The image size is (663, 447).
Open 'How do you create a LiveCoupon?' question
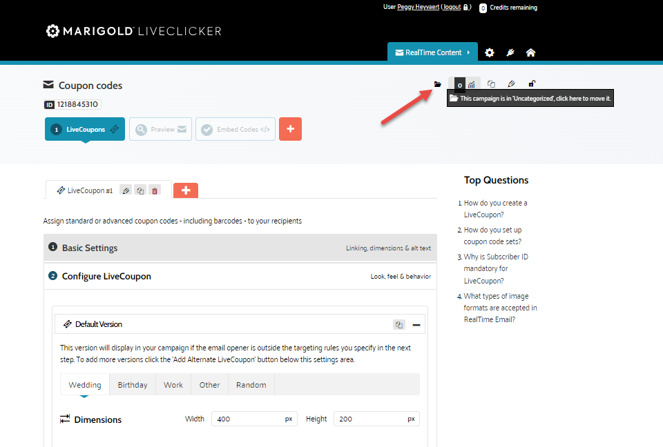click(x=495, y=208)
